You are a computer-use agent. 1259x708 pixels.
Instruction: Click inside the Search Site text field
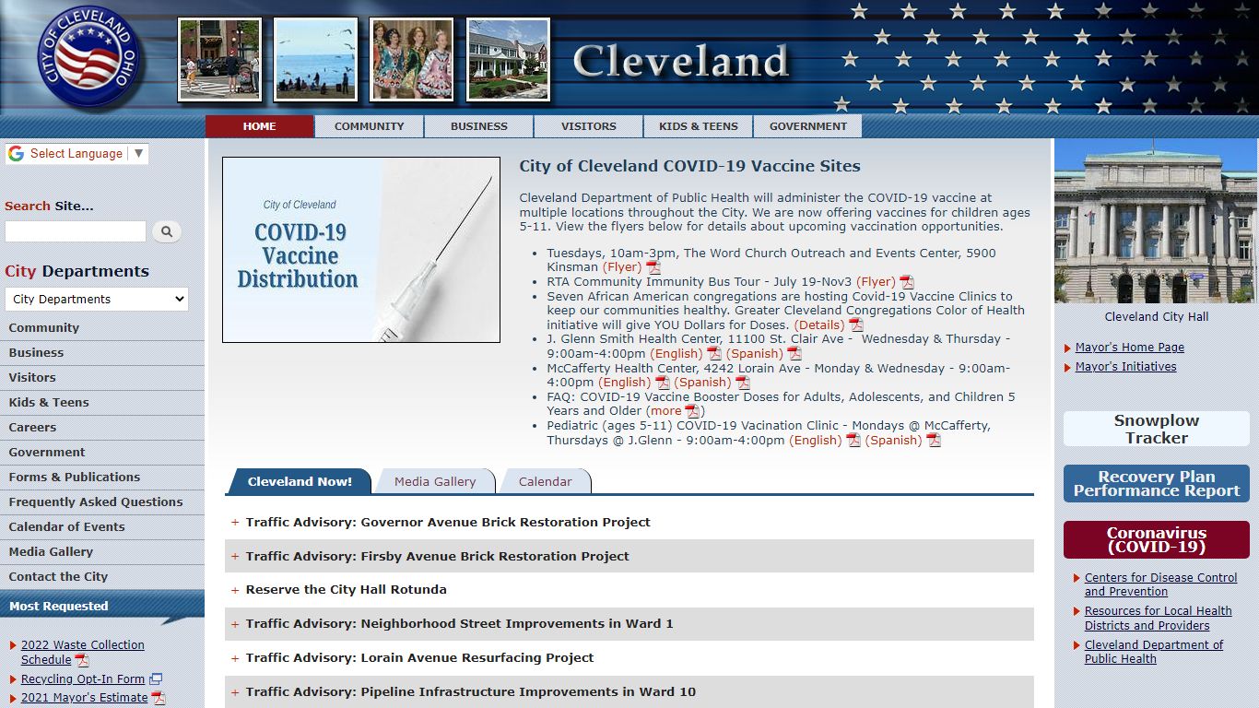tap(76, 231)
